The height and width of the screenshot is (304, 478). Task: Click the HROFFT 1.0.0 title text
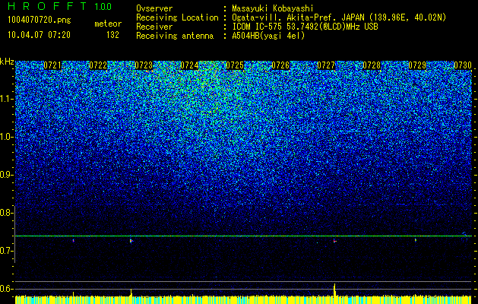pyautogui.click(x=60, y=6)
